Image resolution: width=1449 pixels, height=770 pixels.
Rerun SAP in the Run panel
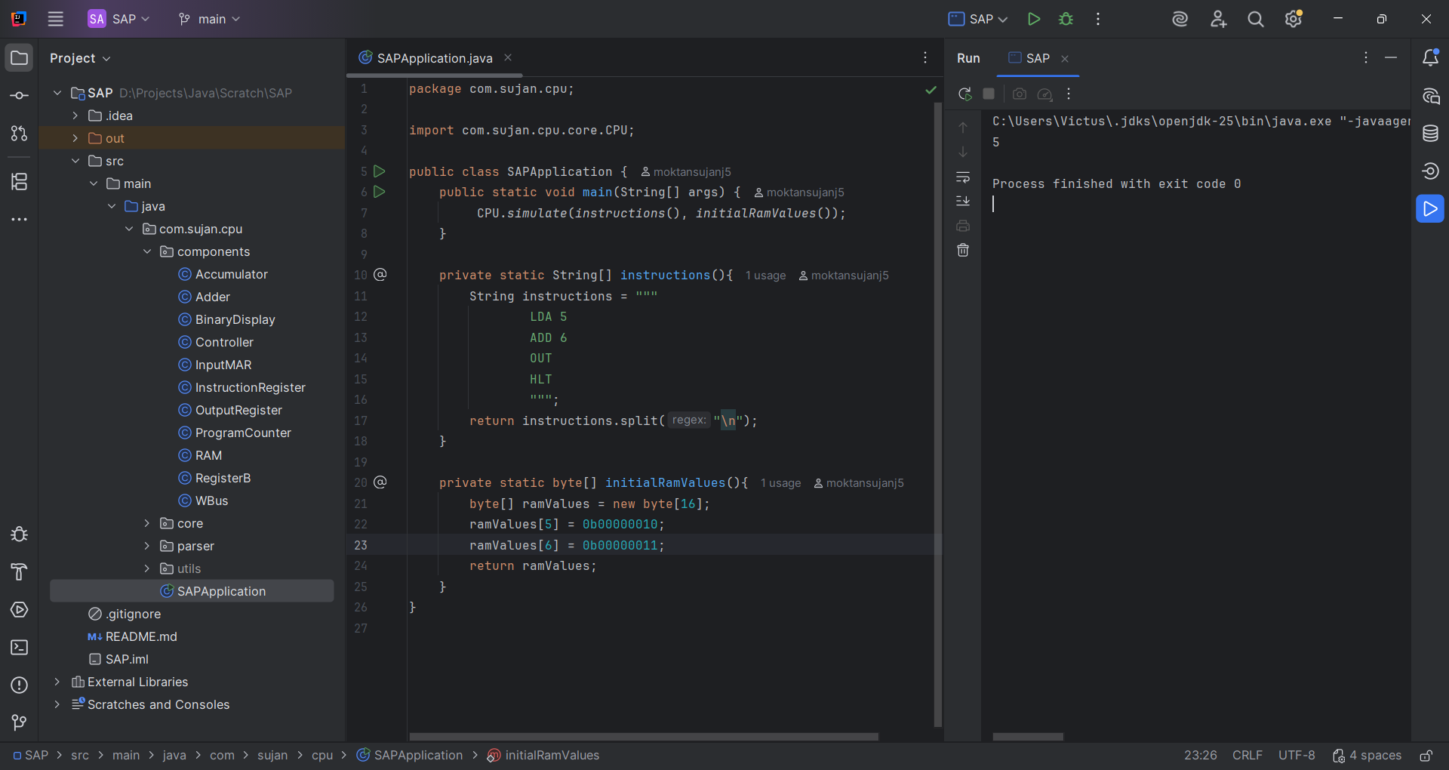click(x=964, y=94)
